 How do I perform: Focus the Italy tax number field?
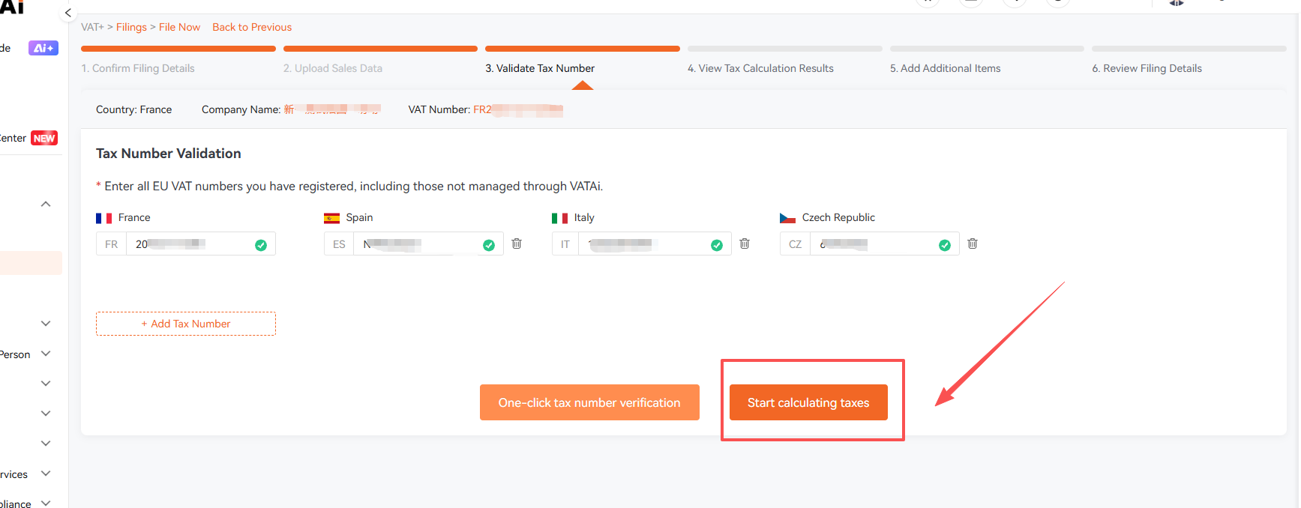click(655, 244)
